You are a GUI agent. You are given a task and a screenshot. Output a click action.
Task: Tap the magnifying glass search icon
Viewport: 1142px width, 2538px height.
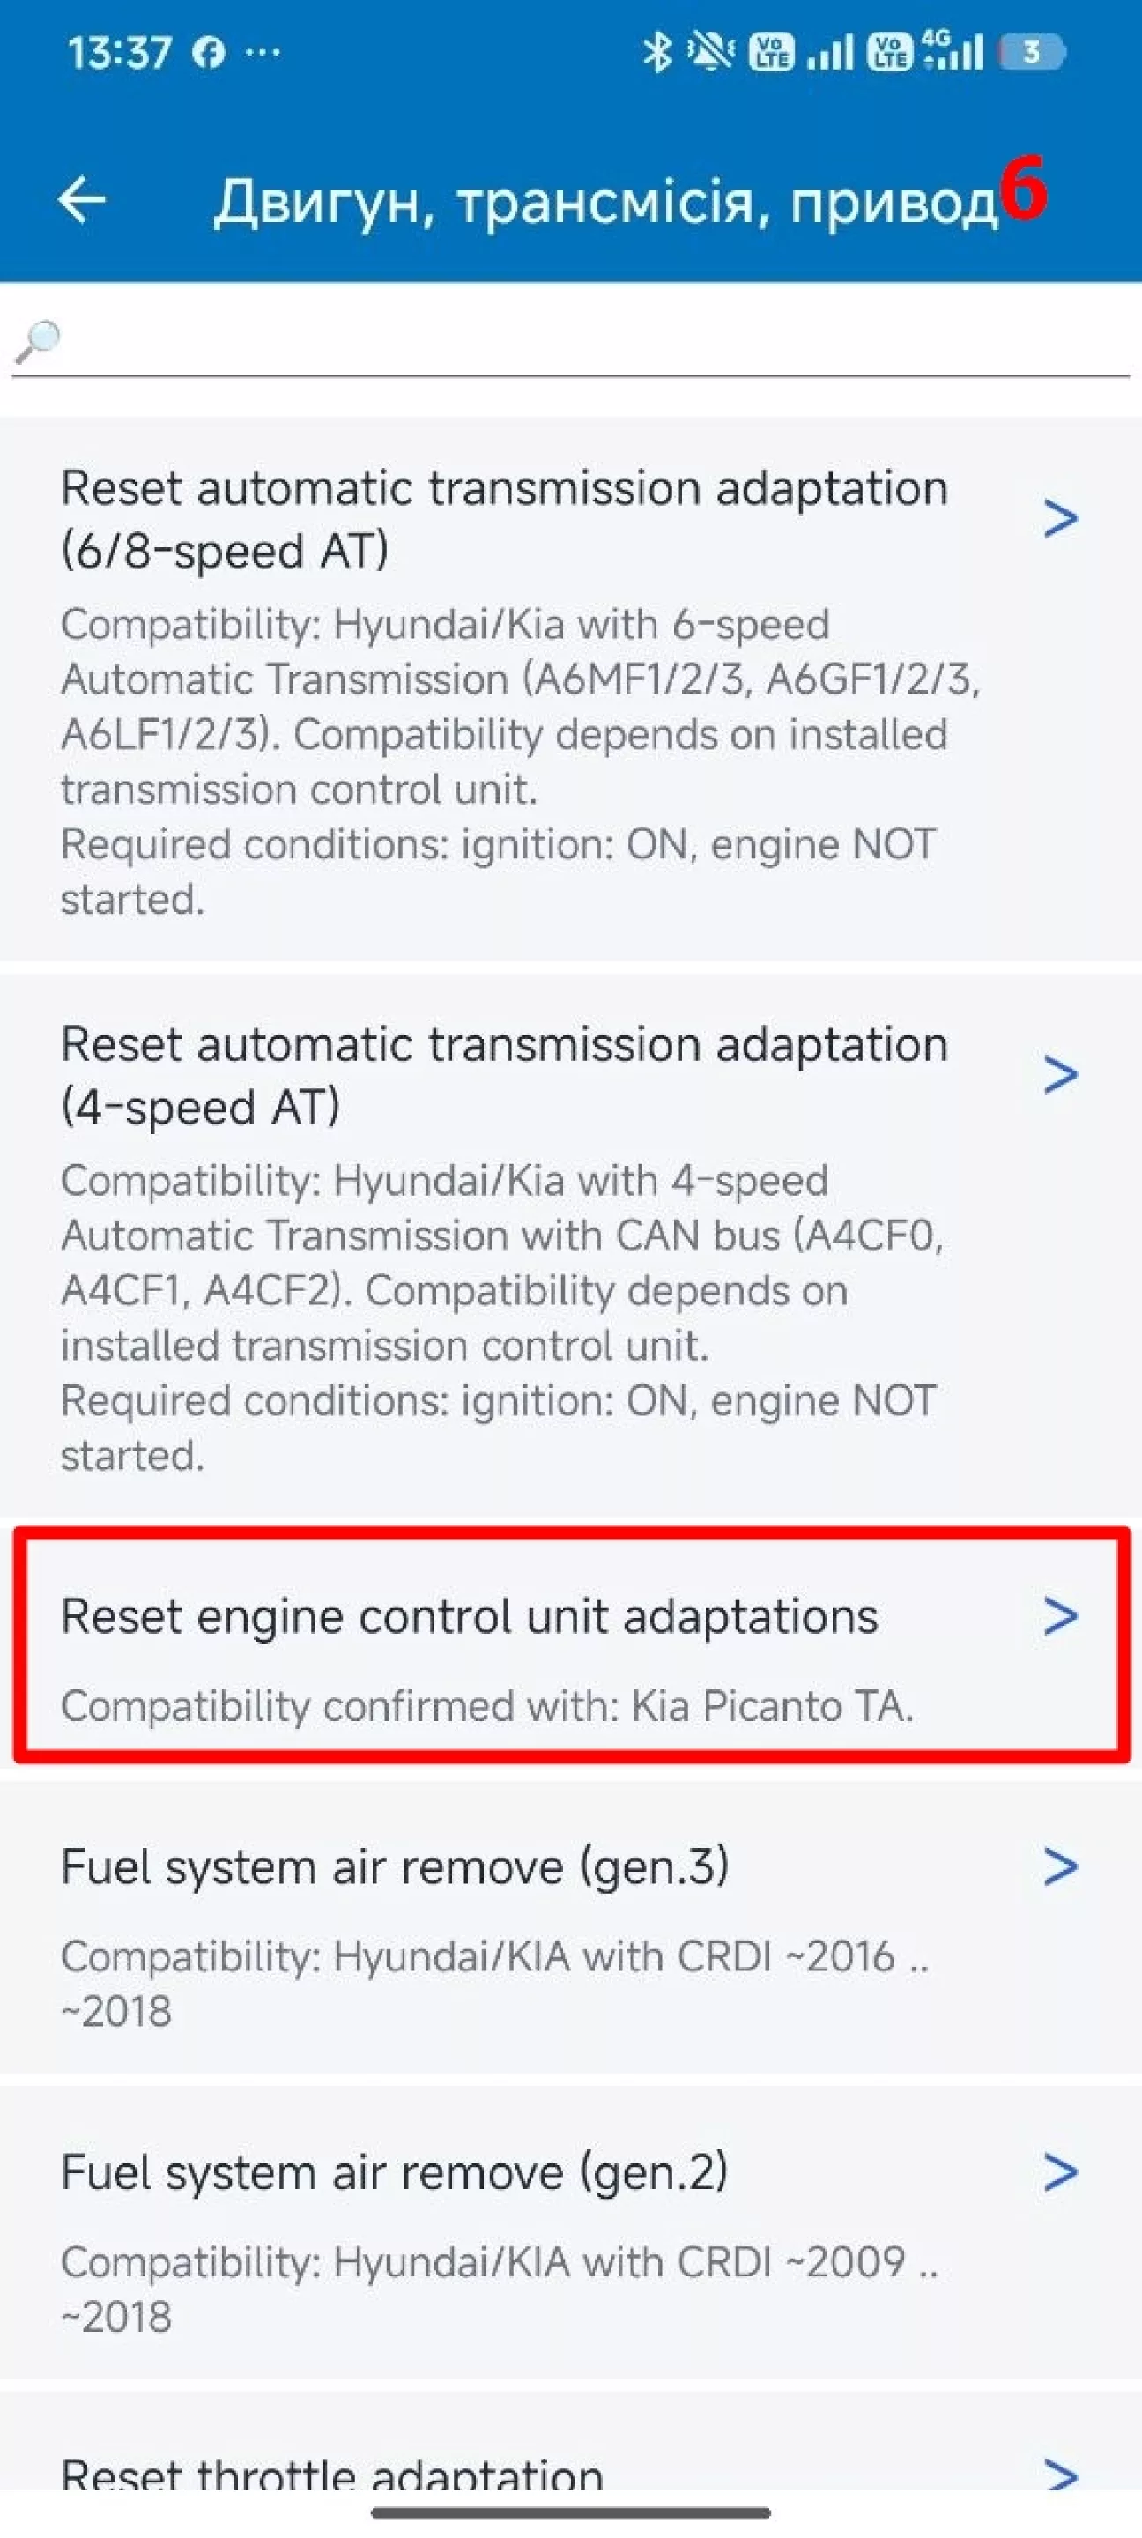(39, 342)
